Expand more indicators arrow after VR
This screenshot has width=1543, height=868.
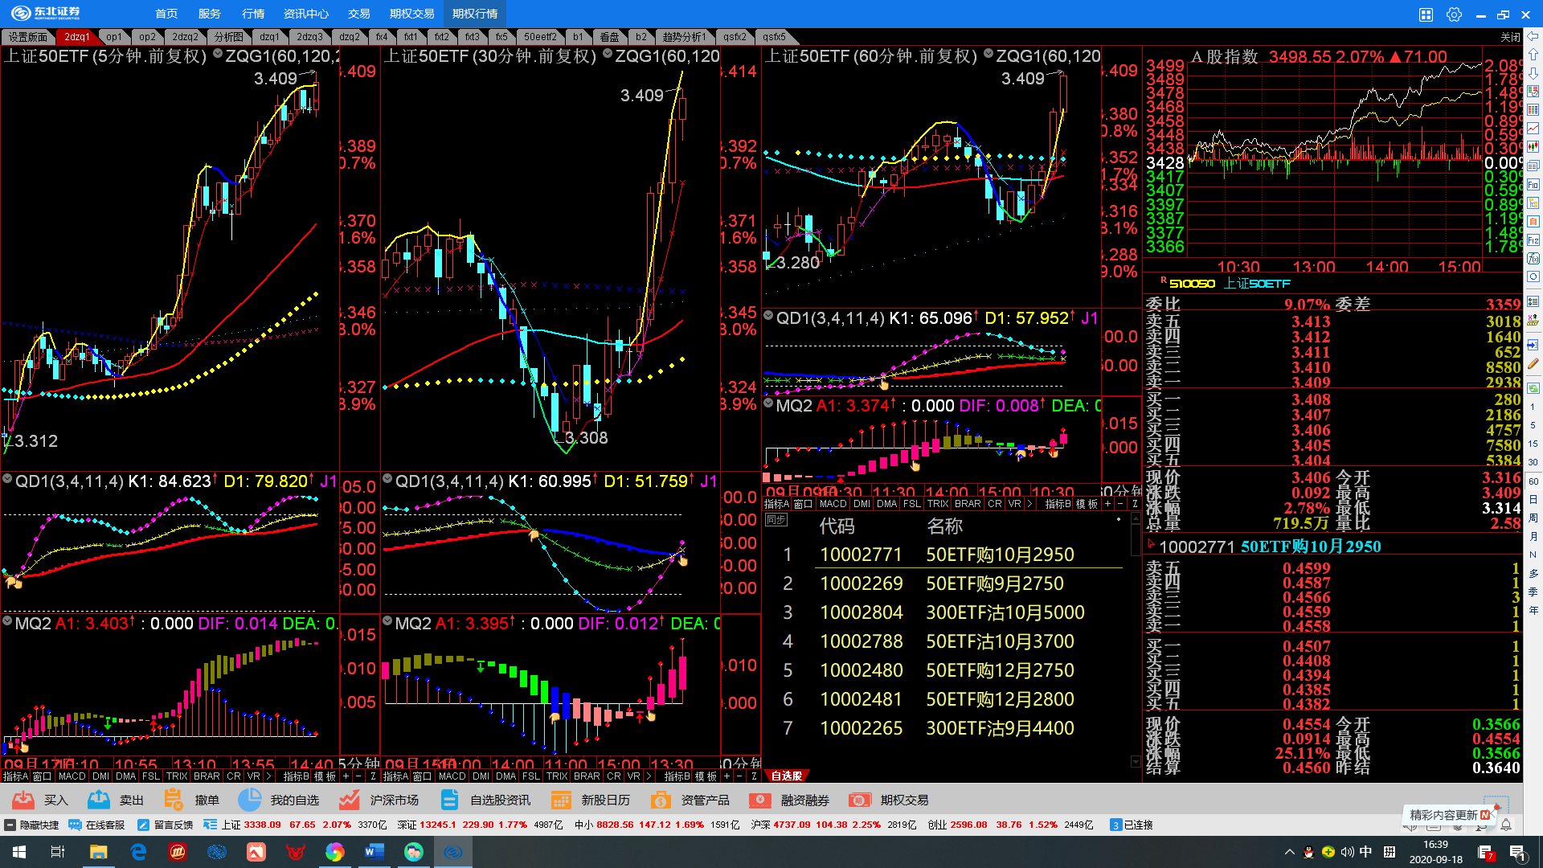click(x=268, y=776)
